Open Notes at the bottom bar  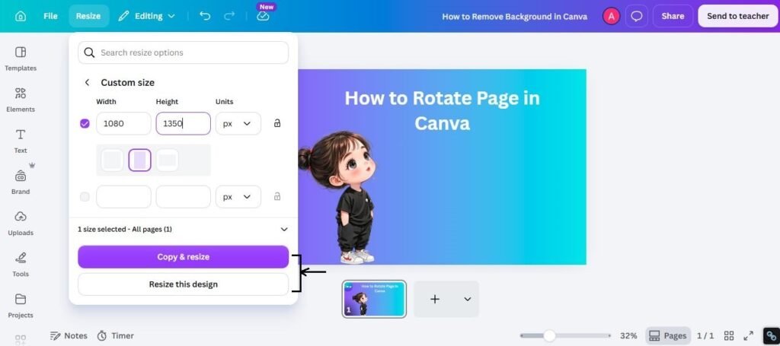pos(69,335)
